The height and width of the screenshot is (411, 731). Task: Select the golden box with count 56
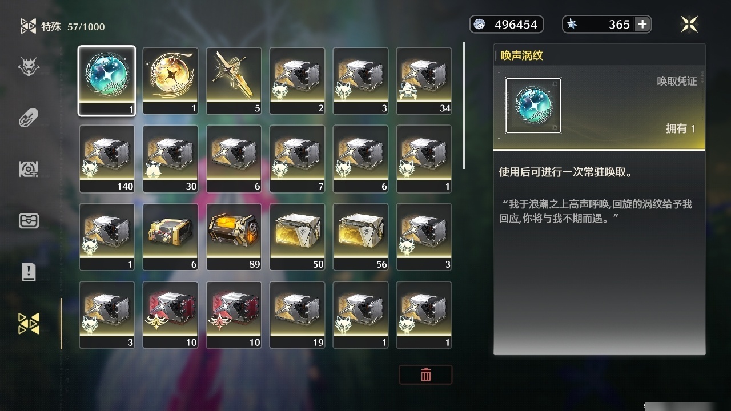[360, 236]
